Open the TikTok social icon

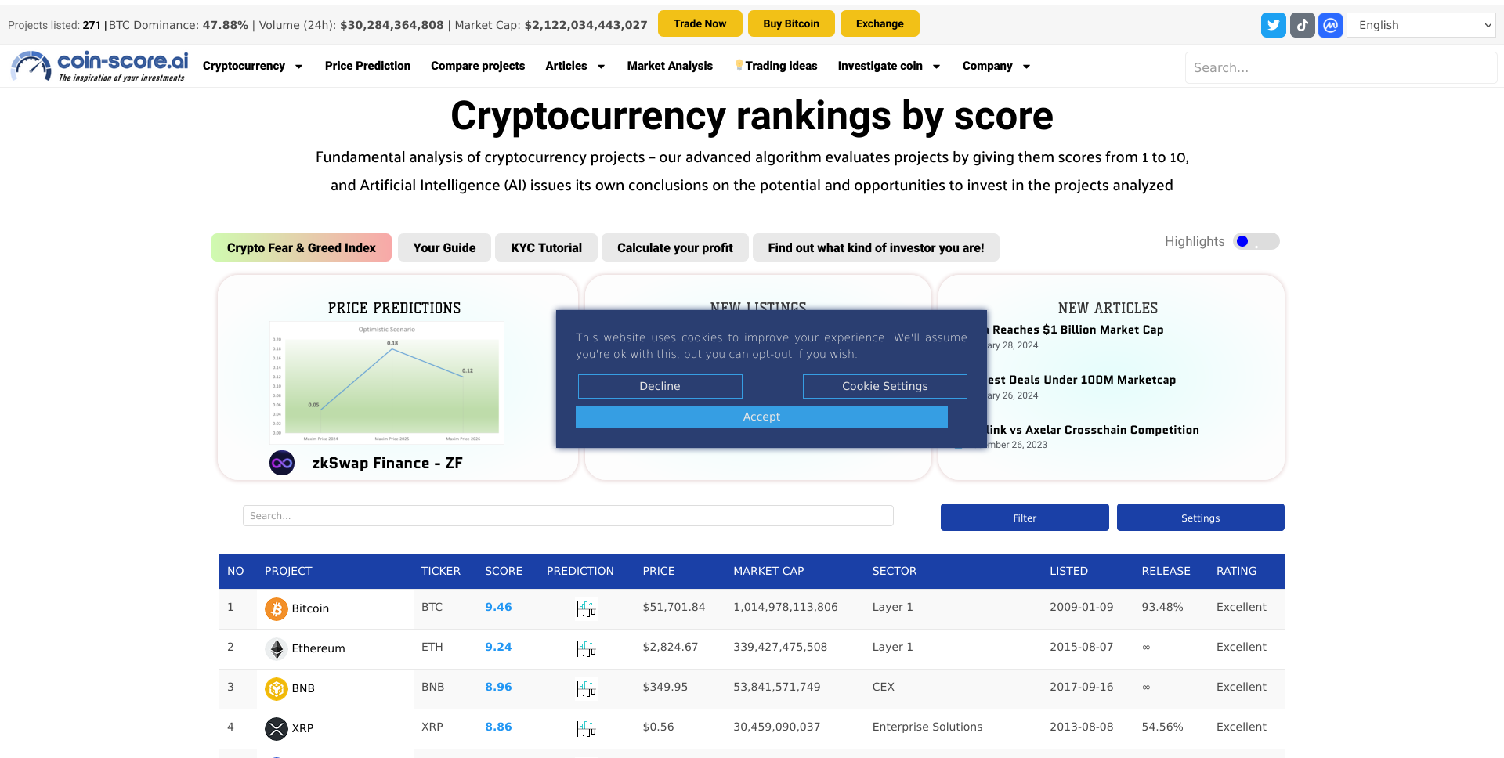click(1302, 24)
